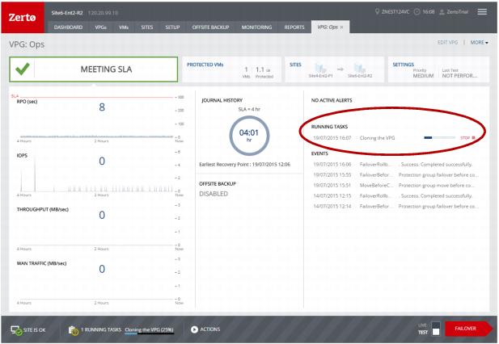This screenshot has height=344, width=499.
Task: Click the Actions play icon
Action: (194, 329)
